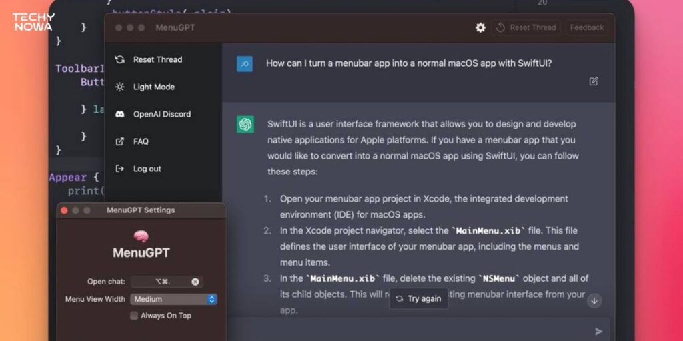683x341 pixels.
Task: Click the user question text about SwiftUI
Action: point(409,63)
